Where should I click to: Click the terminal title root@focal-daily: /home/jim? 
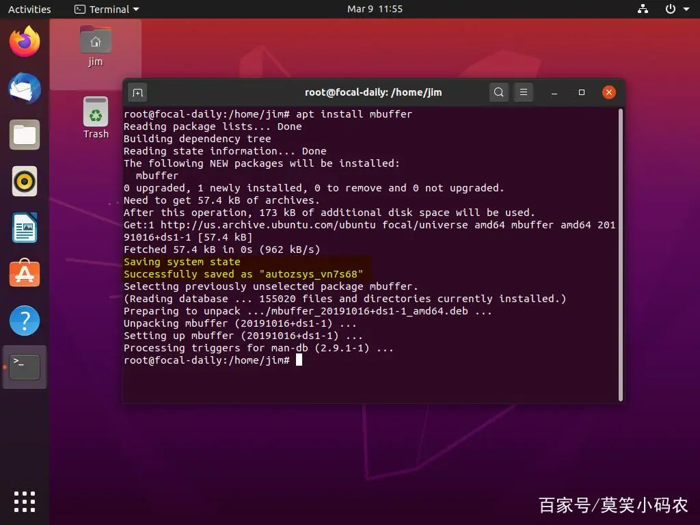point(373,92)
